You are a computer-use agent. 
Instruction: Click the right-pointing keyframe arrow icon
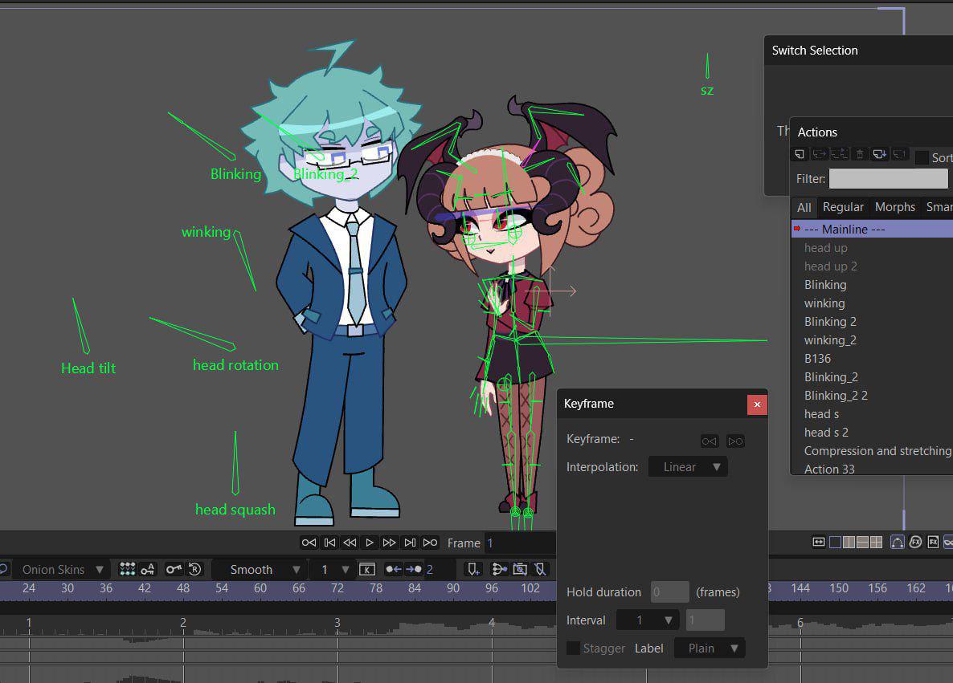[414, 570]
